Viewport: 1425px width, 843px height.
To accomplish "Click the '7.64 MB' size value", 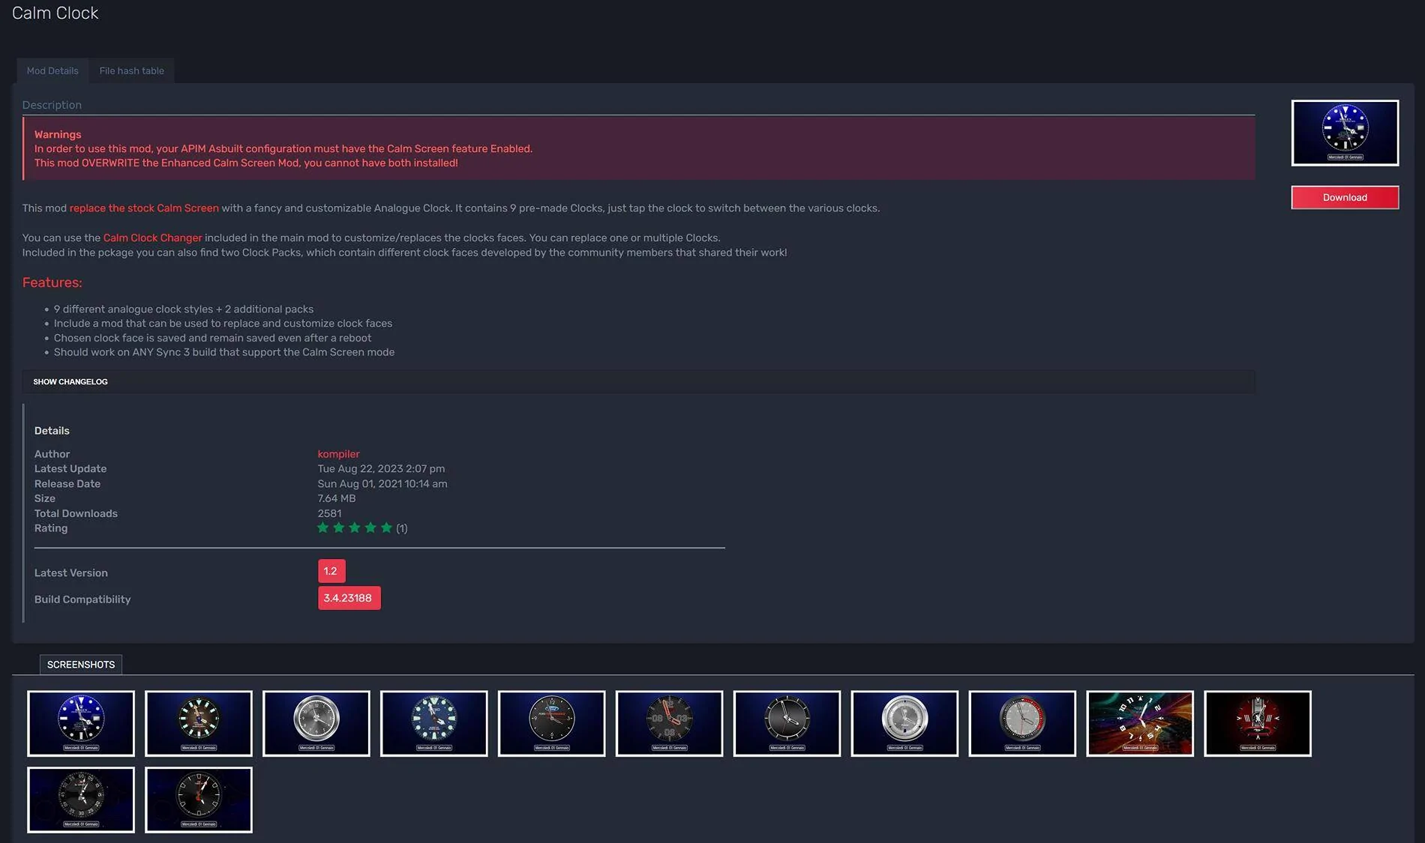I will (337, 498).
